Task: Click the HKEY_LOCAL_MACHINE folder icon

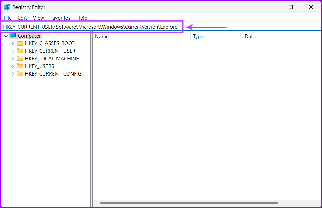Action: point(20,58)
